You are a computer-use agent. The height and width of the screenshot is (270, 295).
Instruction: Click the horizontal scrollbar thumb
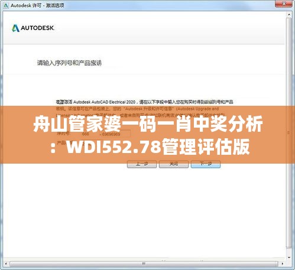pyautogui.click(x=144, y=264)
